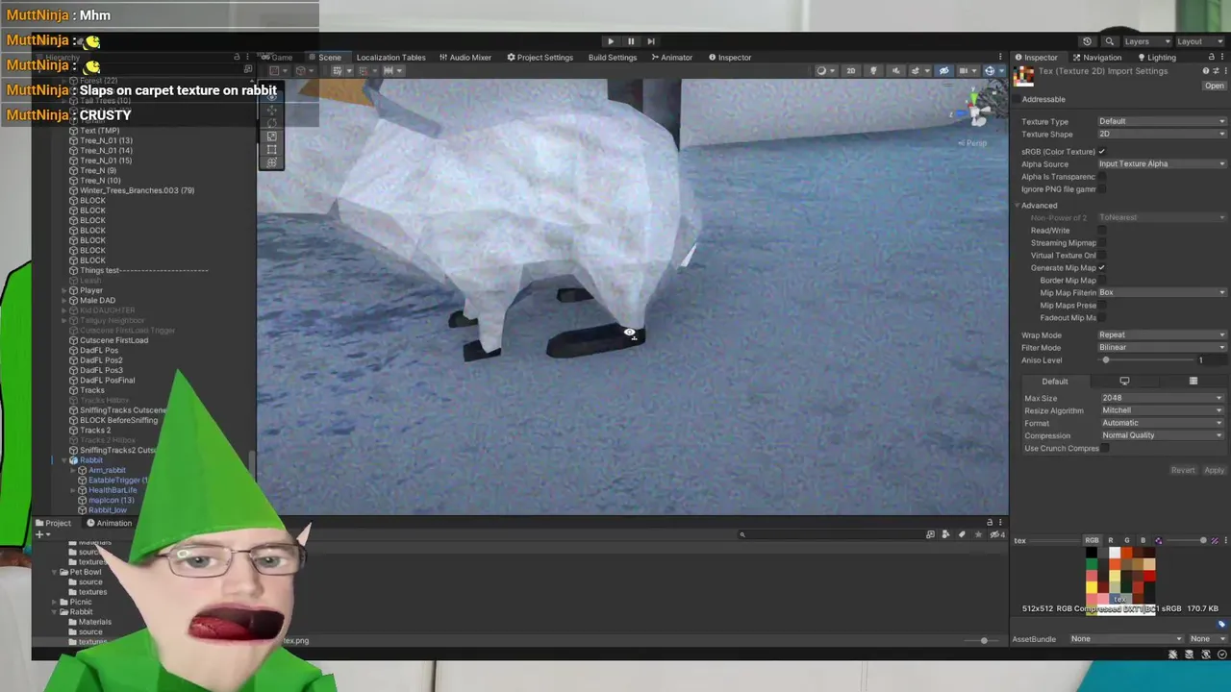Click Open in Texture Import Settings
The height and width of the screenshot is (692, 1231).
(1215, 86)
